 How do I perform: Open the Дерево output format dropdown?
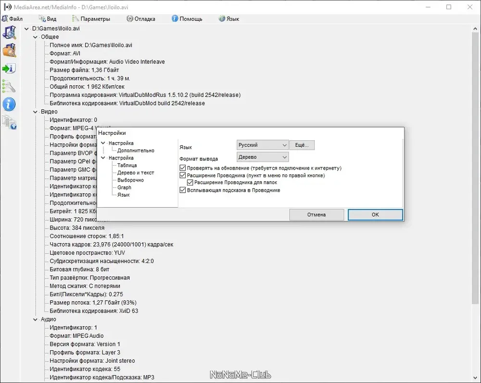click(263, 157)
